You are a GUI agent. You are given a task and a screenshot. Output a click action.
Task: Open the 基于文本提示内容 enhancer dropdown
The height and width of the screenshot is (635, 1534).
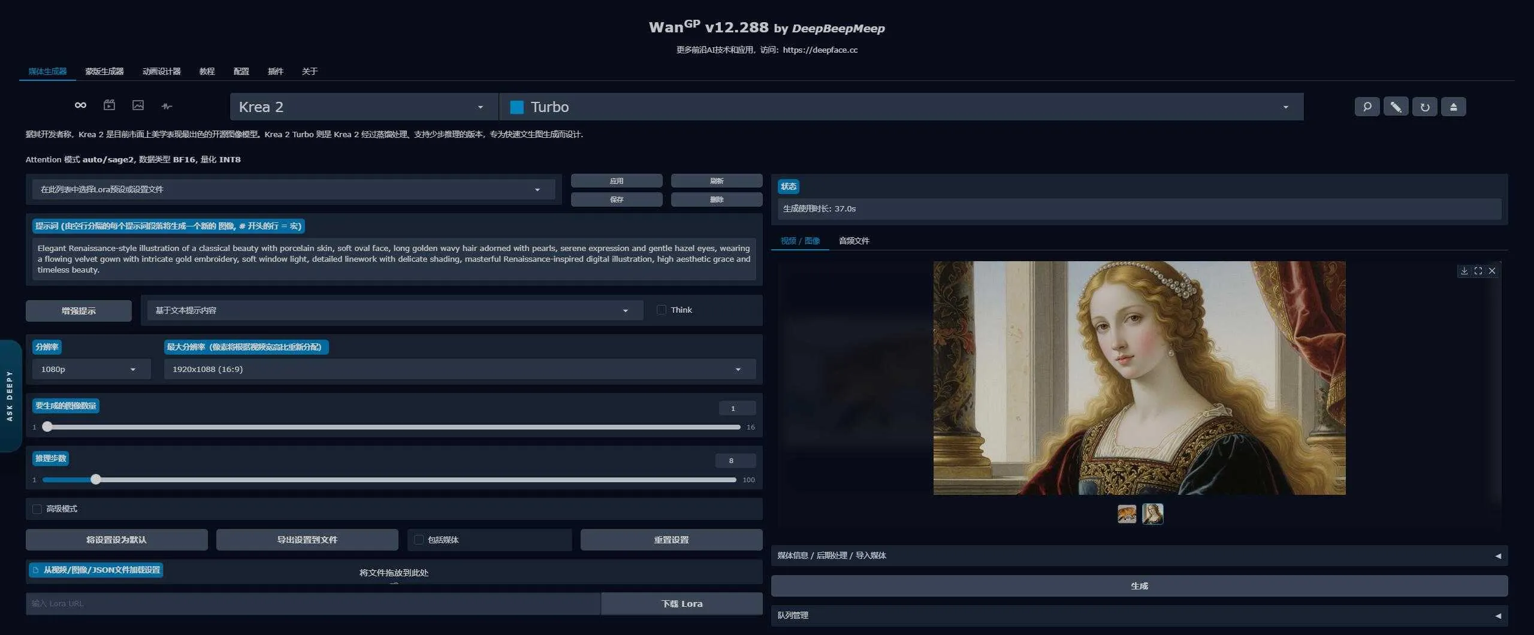(395, 310)
